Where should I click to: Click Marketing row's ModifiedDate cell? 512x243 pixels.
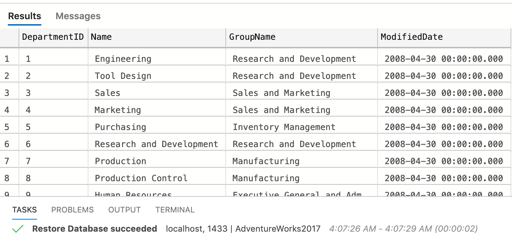444,110
